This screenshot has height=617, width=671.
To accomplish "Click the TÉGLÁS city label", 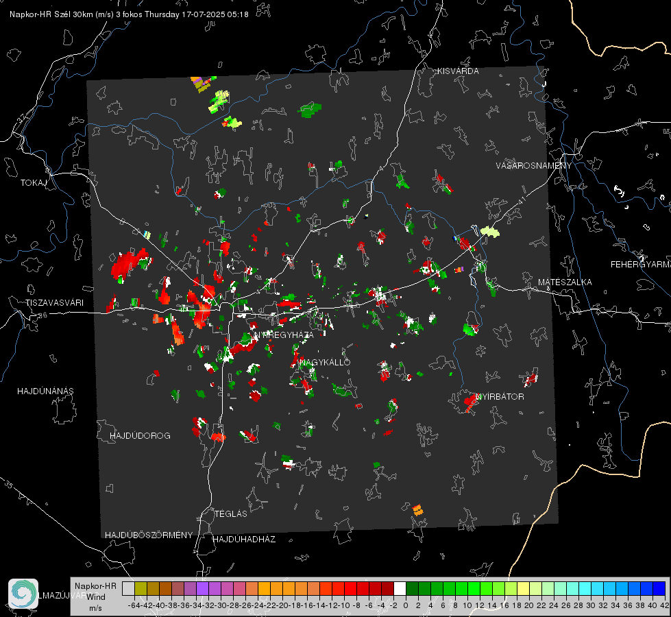I will tap(231, 514).
